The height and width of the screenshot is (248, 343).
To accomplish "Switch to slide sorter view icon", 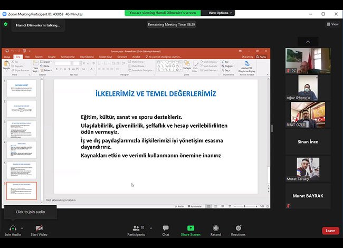I will 216,206.
